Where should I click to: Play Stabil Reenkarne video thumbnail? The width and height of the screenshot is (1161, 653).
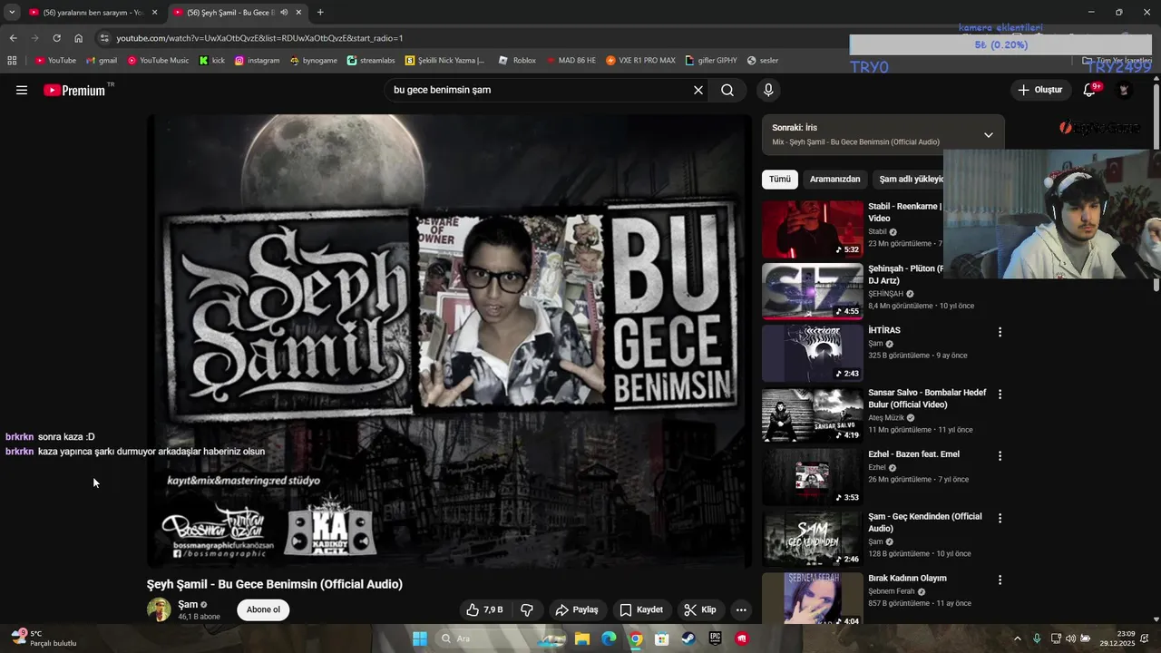[x=813, y=229]
